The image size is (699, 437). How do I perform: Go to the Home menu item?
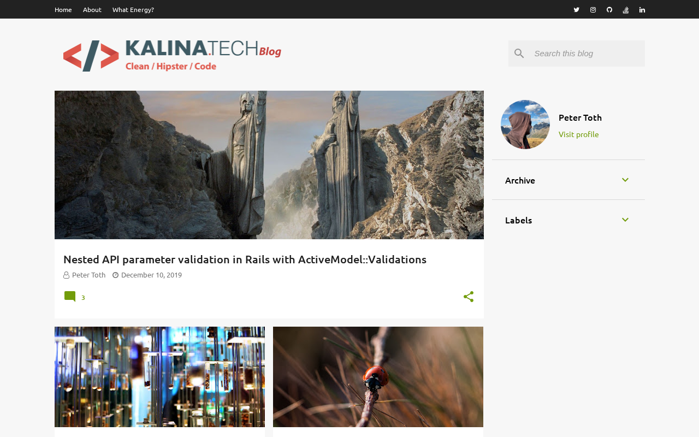click(x=63, y=9)
